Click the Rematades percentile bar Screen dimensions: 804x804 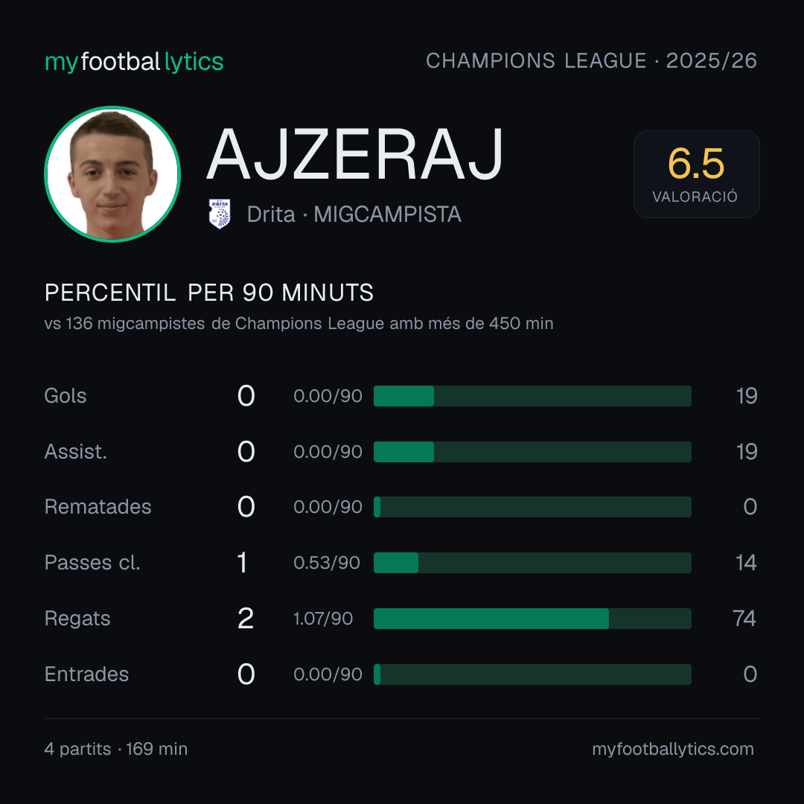pos(532,507)
